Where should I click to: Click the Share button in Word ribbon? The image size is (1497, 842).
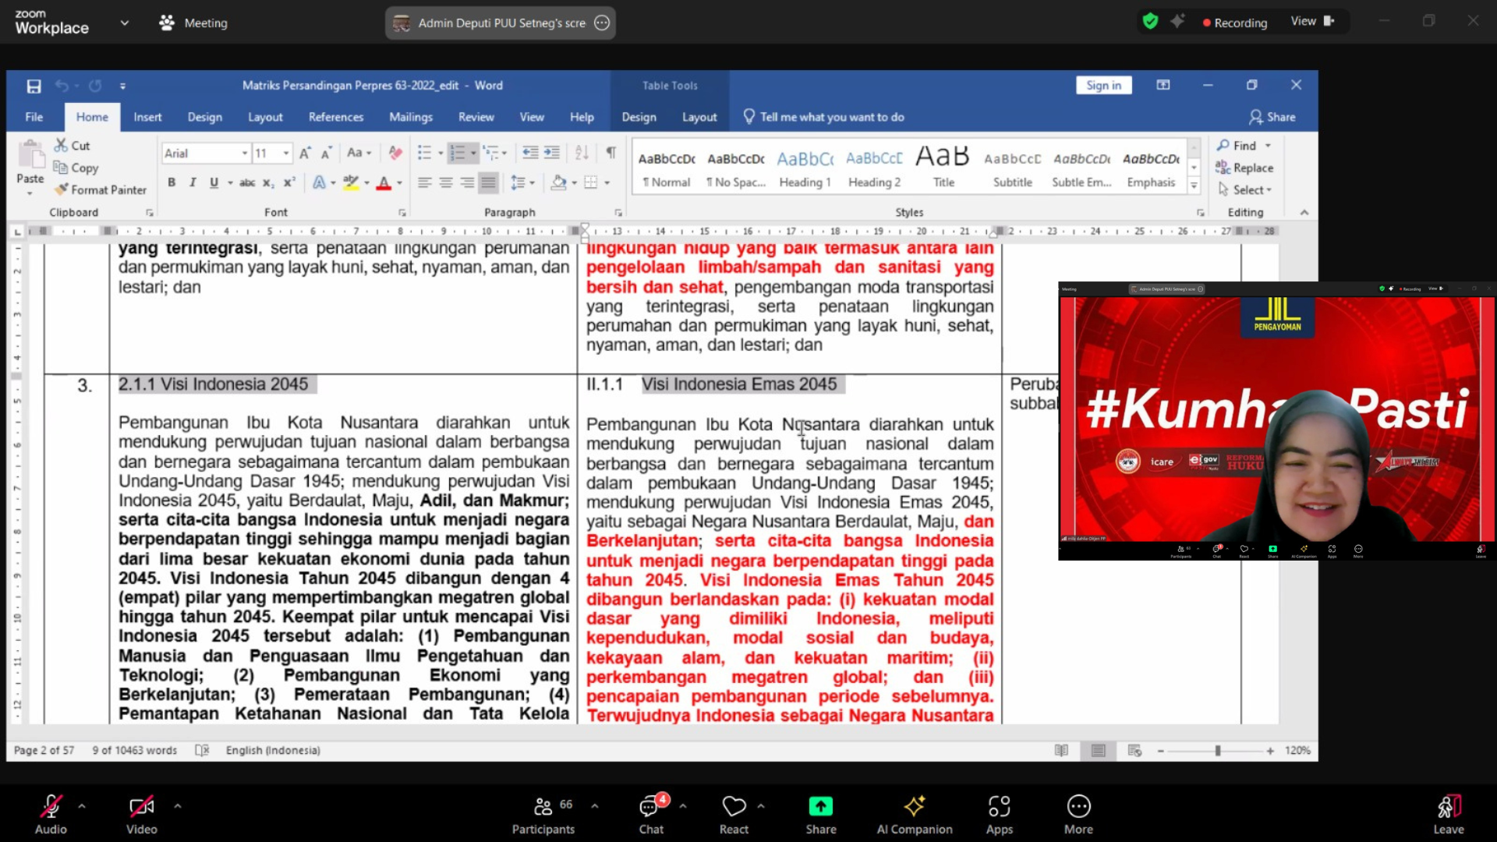coord(1272,117)
